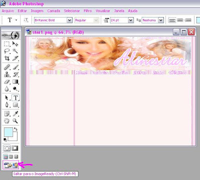Image resolution: width=200 pixels, height=180 pixels.
Task: Select the Clone Stamp tool
Action: point(6,74)
